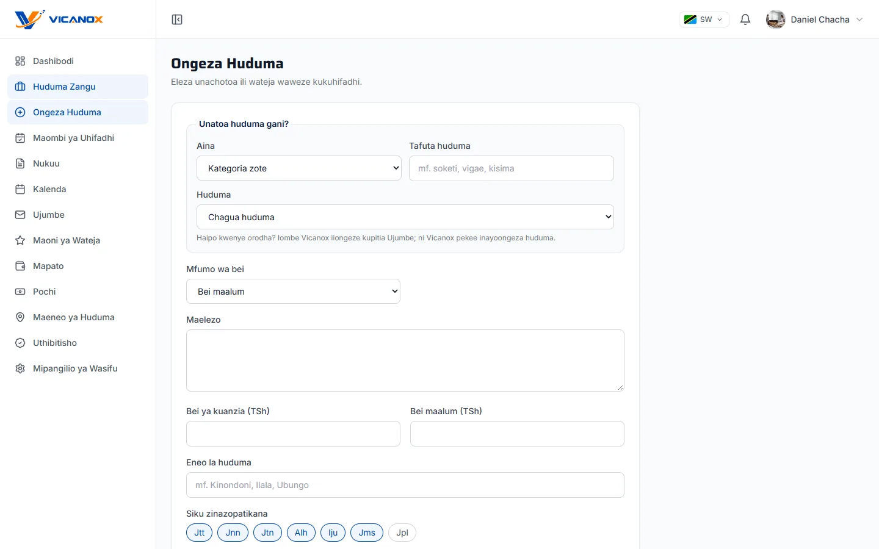Click the Maombi ya Uhifadhi calendar-check icon
879x549 pixels.
[20, 138]
